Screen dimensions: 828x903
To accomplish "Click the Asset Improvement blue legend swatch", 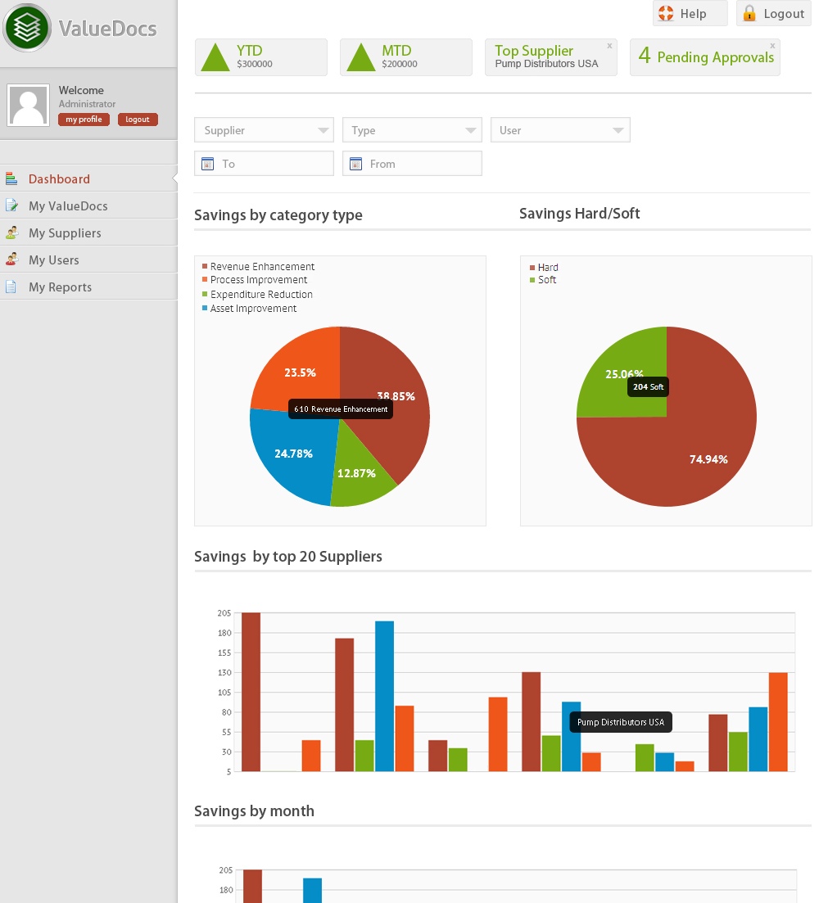I will pyautogui.click(x=205, y=309).
